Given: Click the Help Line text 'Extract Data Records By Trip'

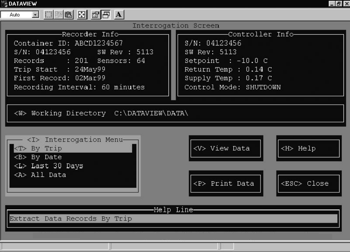Looking at the screenshot, I should [71, 219].
